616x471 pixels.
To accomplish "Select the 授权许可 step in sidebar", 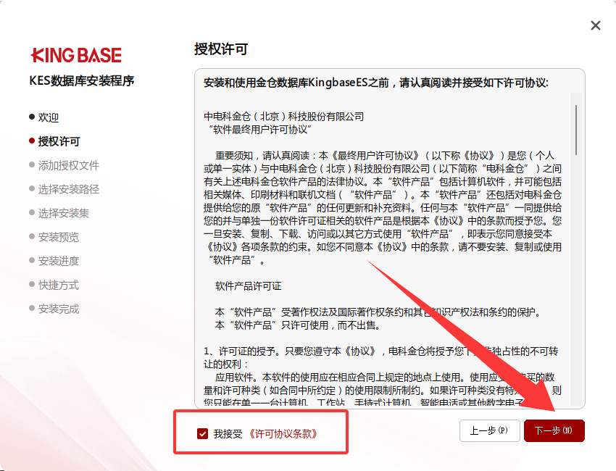I will 54,141.
